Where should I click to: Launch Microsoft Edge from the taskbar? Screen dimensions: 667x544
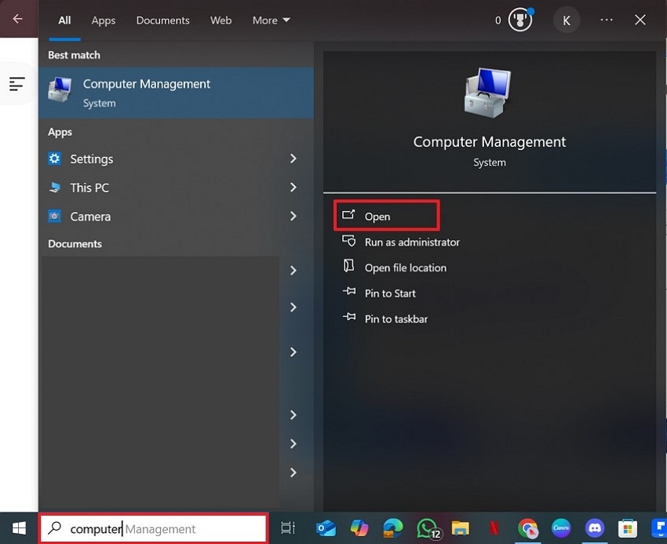(x=392, y=528)
